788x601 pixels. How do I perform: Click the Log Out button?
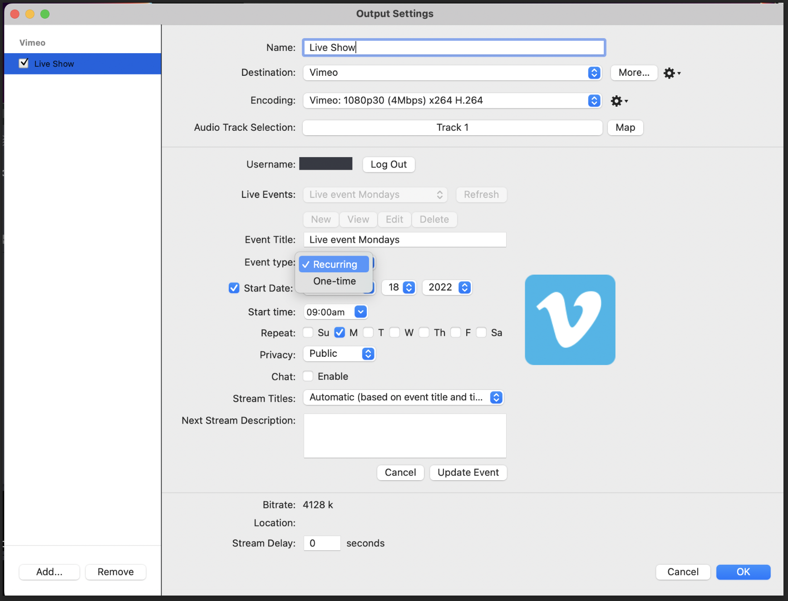point(389,164)
